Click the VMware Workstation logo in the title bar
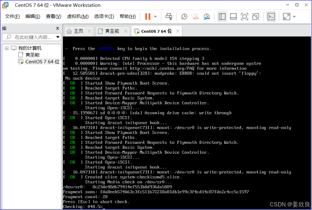The image size is (312, 210). point(5,5)
